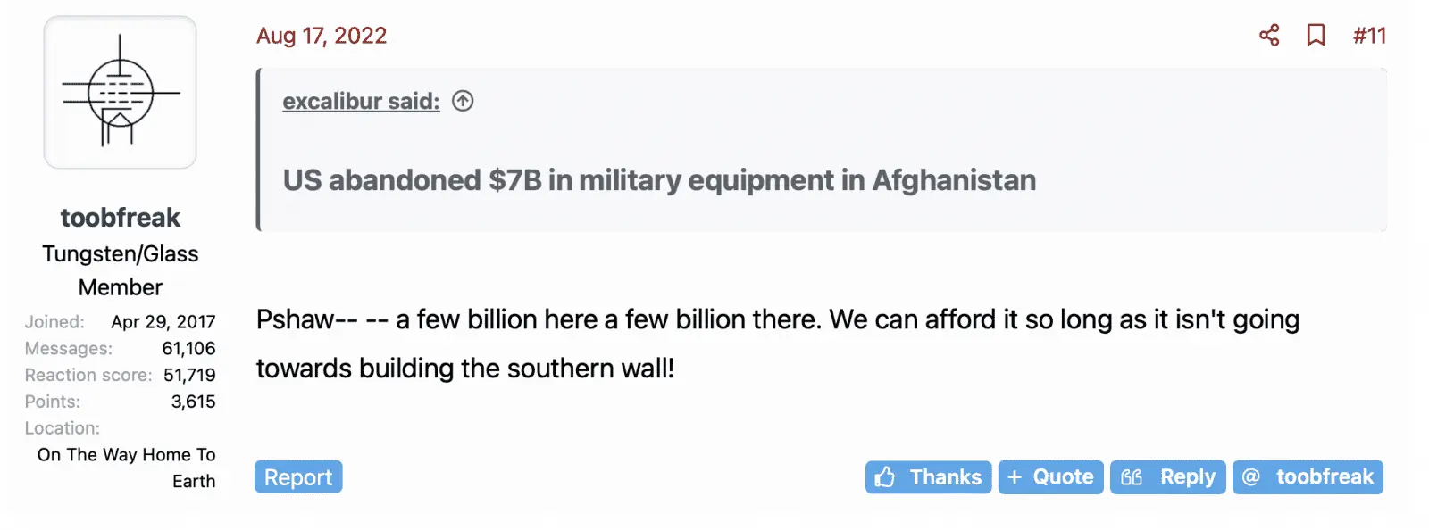Click the thumbs-up icon on Thanks
This screenshot has height=530, width=1429.
(x=885, y=477)
